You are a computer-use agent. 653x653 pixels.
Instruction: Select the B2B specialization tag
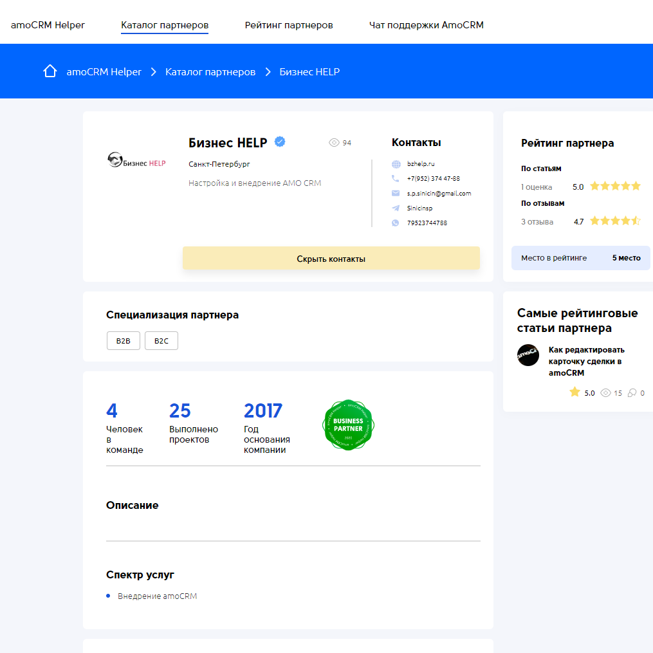click(124, 341)
